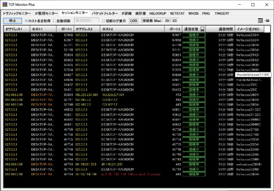Toggle the ホスト名を取得 checkbox
This screenshot has height=191, width=274.
tap(27, 21)
